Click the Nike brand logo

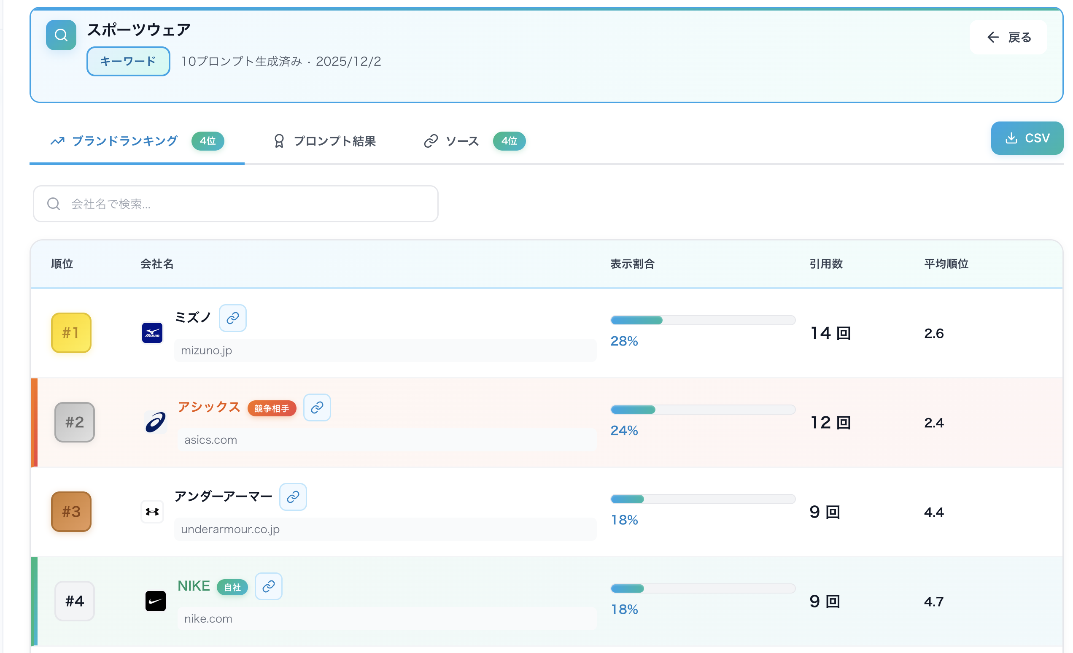click(156, 601)
